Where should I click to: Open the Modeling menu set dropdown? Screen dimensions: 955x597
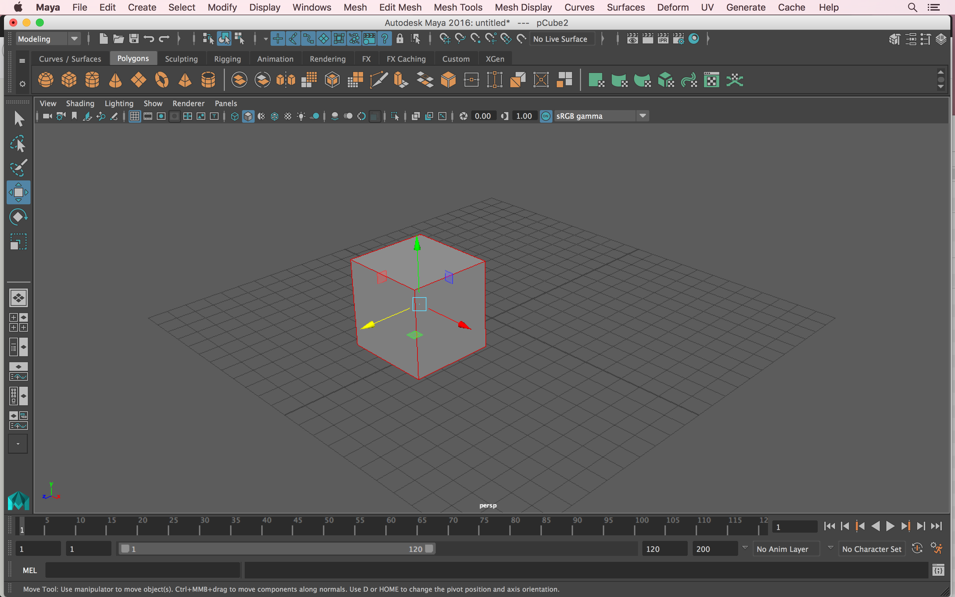click(x=48, y=39)
